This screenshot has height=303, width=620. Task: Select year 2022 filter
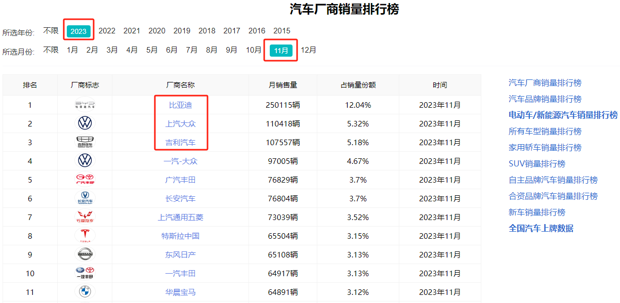pos(107,31)
